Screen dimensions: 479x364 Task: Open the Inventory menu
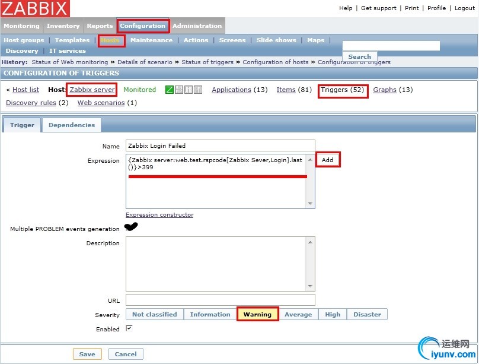(x=63, y=26)
